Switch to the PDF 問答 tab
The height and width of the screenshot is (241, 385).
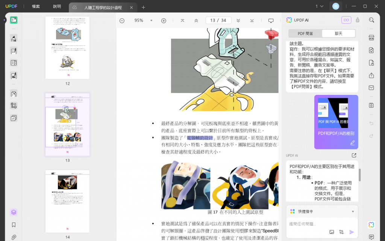tap(305, 34)
